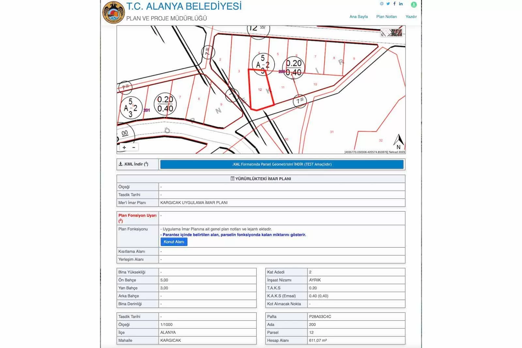Click the İnşaat Nizamı value AYRIK
Screen dimensions: 522x348
pyautogui.click(x=315, y=280)
